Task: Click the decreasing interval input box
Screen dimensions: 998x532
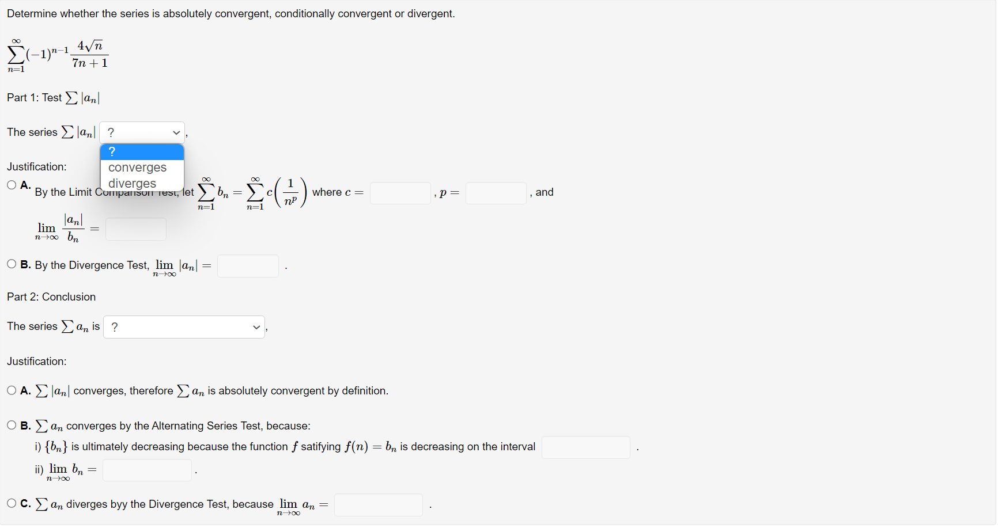Action: [x=585, y=447]
